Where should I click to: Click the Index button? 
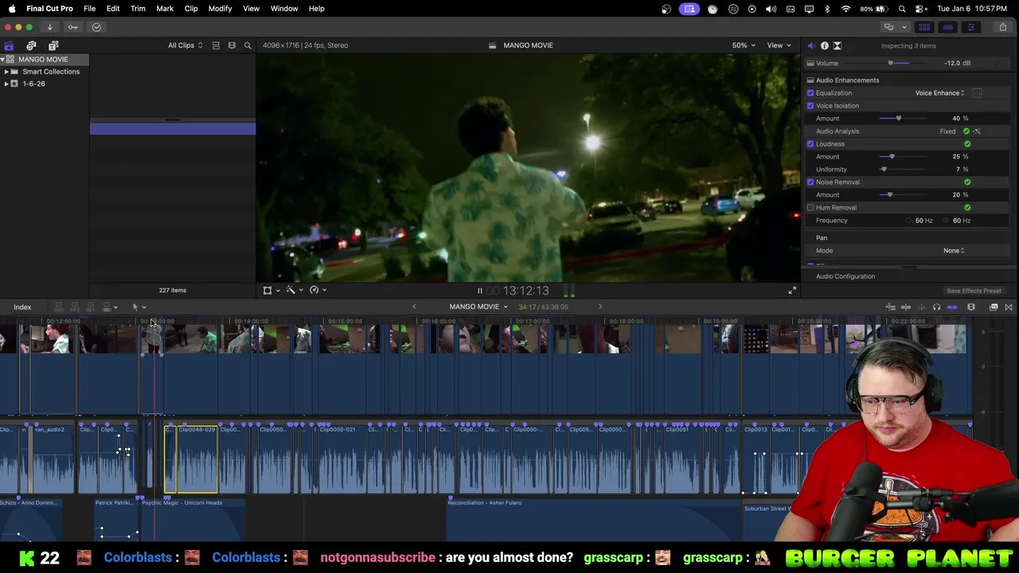[x=22, y=307]
